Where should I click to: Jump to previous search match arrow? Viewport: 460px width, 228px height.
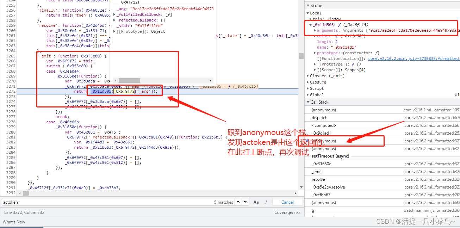238,202
